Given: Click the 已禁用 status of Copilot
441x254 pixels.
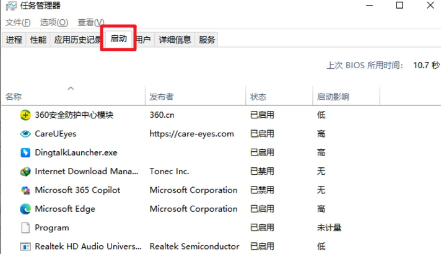Looking at the screenshot, I should pos(262,190).
